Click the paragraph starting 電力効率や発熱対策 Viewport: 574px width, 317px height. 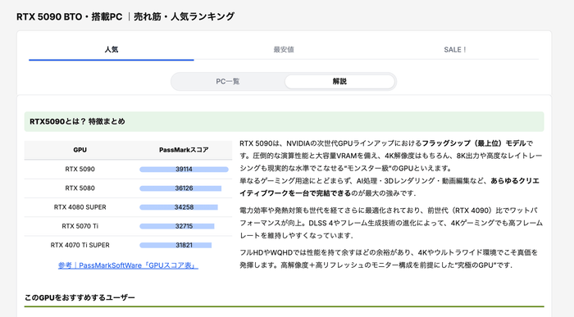pos(391,223)
